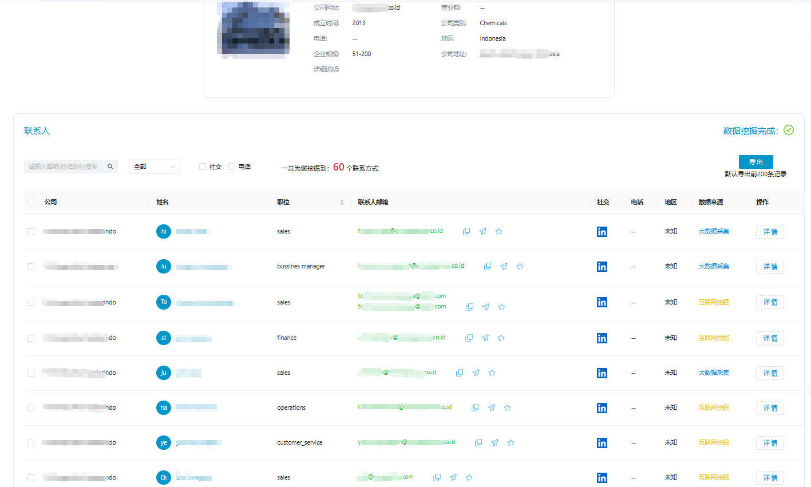
Task: Click the blurred company logo thumbnail
Action: click(253, 29)
